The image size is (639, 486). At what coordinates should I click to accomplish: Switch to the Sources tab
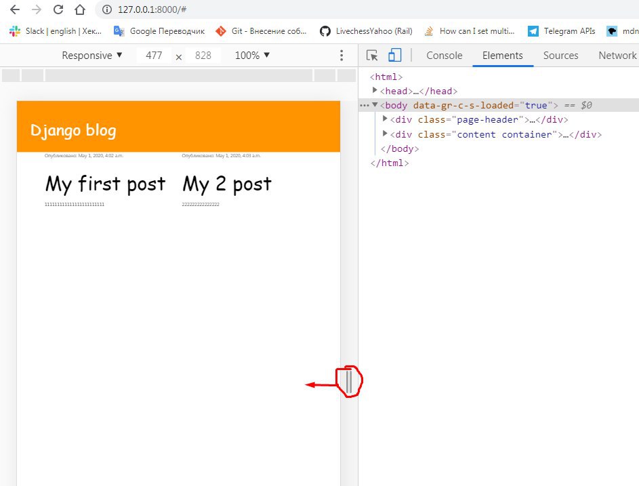pyautogui.click(x=560, y=56)
